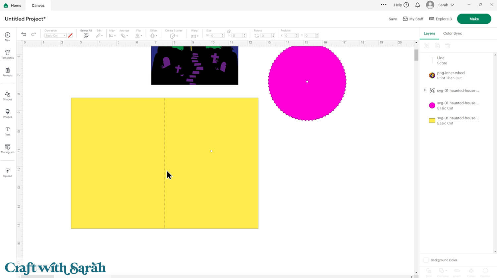
Task: Open the Create Sticker dropdown
Action: point(174,36)
